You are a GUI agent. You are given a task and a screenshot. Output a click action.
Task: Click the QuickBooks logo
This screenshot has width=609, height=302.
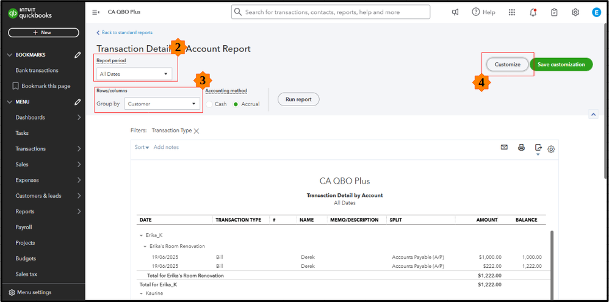point(31,13)
